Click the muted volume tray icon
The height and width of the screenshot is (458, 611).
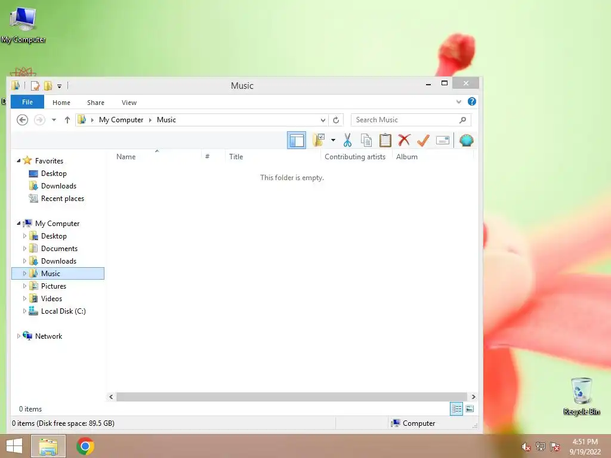(x=526, y=447)
